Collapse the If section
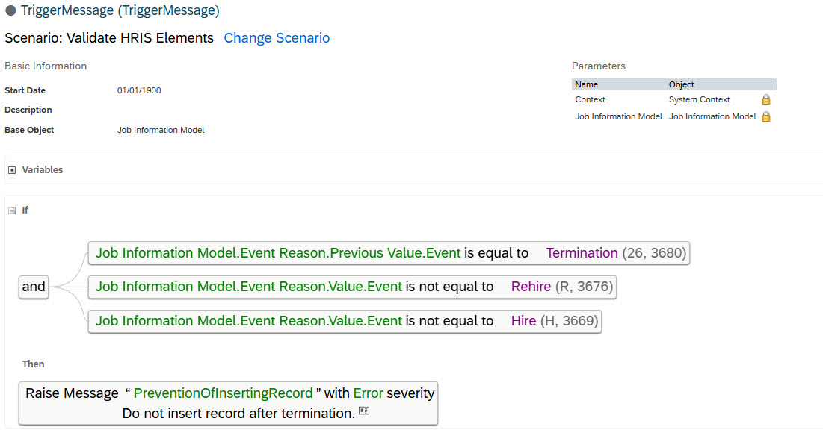Screen dimensions: 823x430 point(12,211)
